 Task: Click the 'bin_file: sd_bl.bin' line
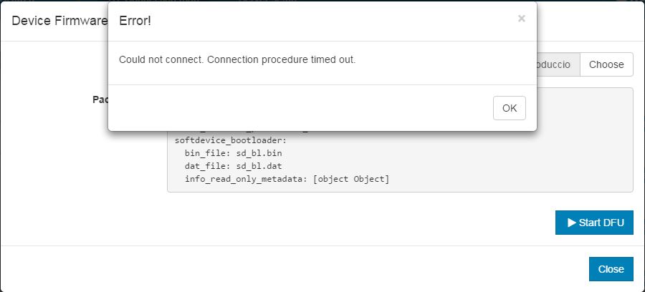(x=233, y=153)
